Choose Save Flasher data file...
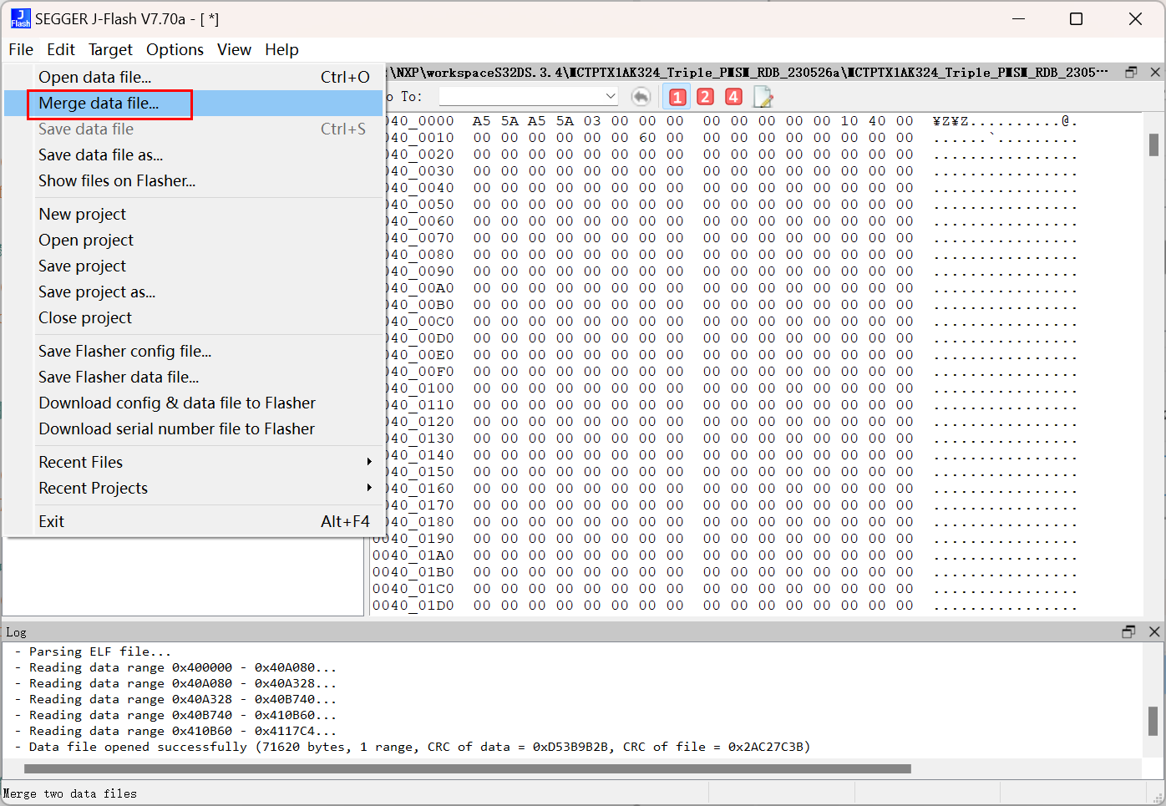1166x806 pixels. point(194,377)
